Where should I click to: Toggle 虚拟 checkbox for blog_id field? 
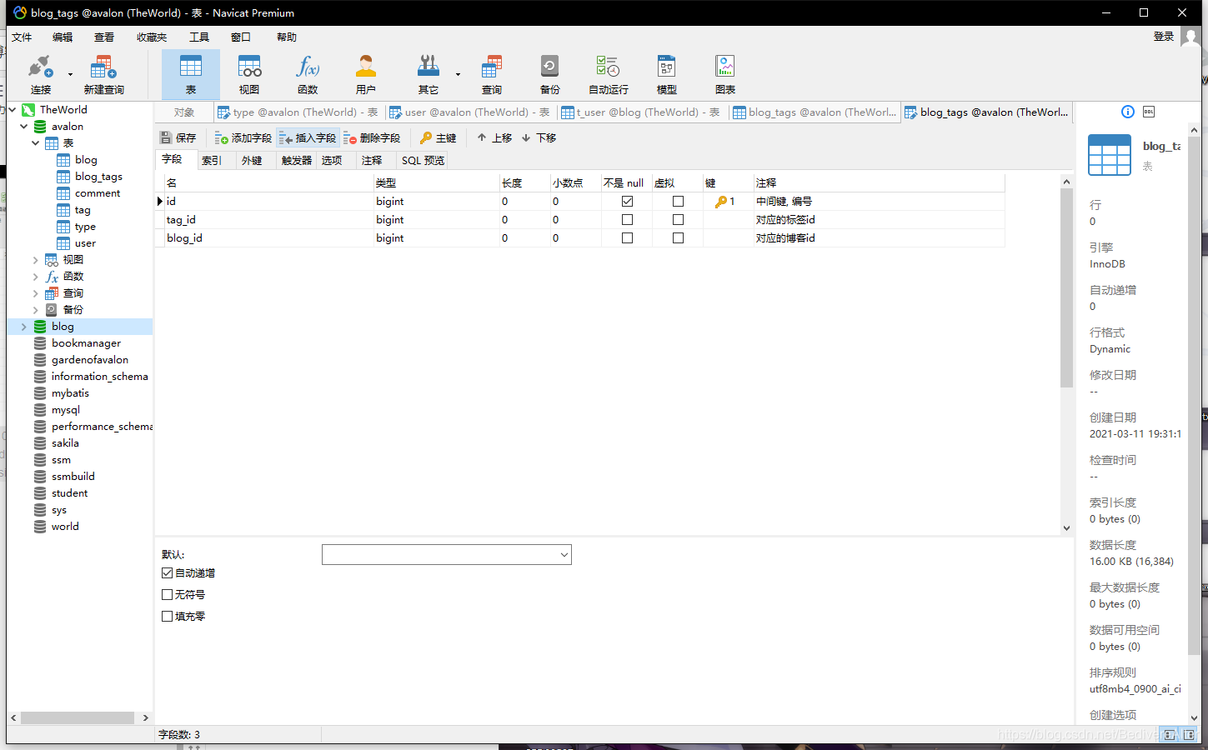coord(678,237)
